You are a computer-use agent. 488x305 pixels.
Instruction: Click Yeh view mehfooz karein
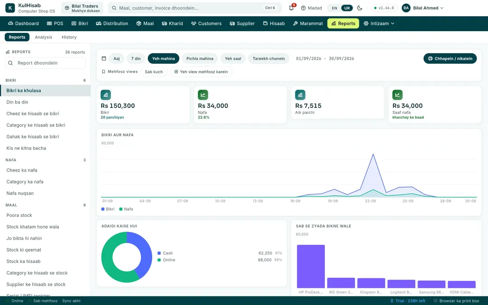[x=201, y=71]
